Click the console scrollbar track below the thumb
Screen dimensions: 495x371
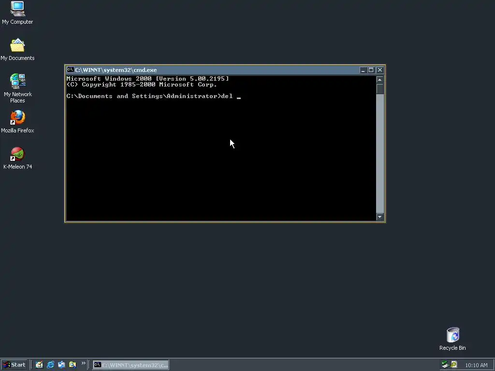(380, 154)
